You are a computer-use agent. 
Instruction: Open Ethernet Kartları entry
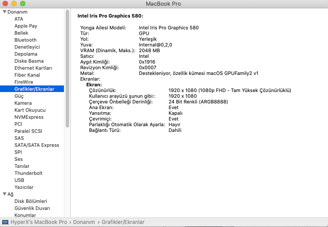[33, 68]
